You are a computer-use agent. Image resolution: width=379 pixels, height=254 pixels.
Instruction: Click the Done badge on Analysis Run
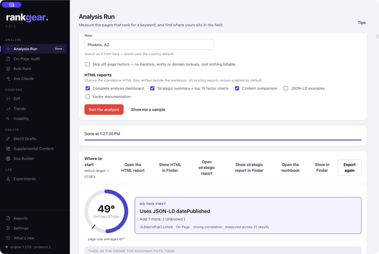(x=59, y=49)
